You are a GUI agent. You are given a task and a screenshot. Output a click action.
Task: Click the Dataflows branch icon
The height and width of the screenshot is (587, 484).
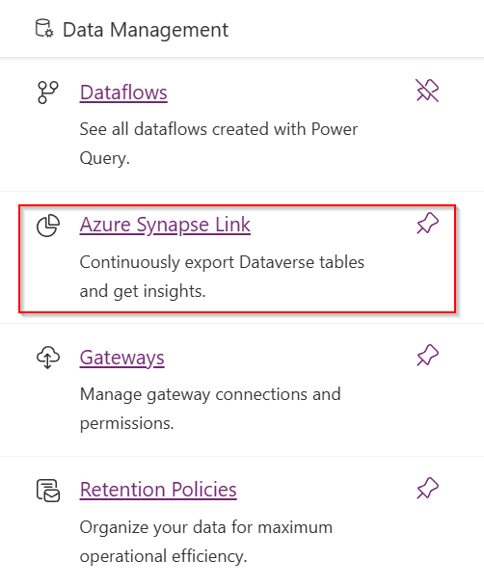pos(48,93)
